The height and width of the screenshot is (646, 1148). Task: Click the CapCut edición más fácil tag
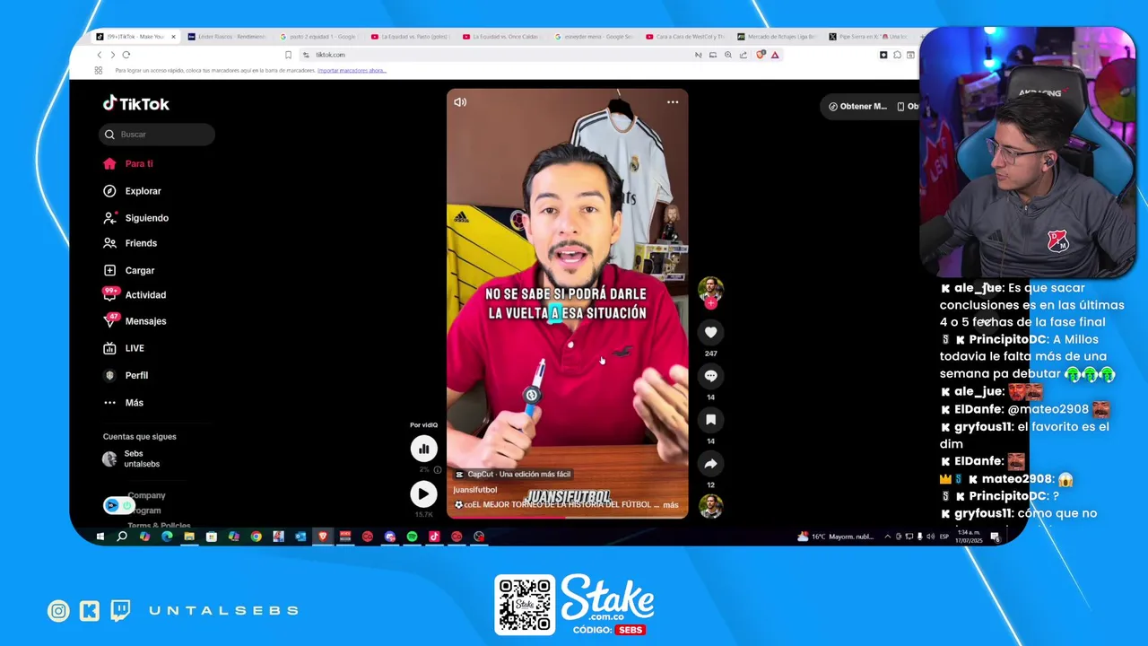(513, 474)
